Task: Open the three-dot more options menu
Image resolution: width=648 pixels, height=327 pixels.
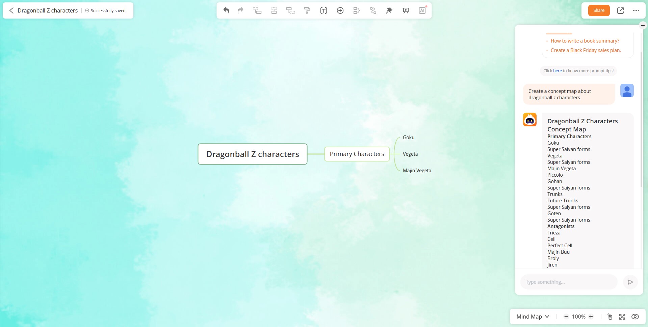Action: click(636, 10)
